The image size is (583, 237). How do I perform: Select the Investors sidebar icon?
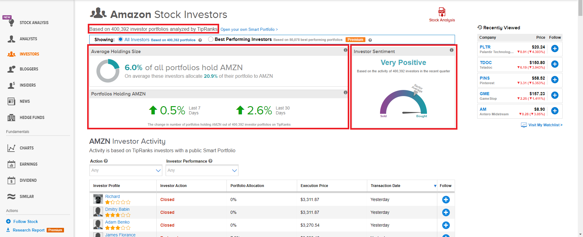point(11,54)
